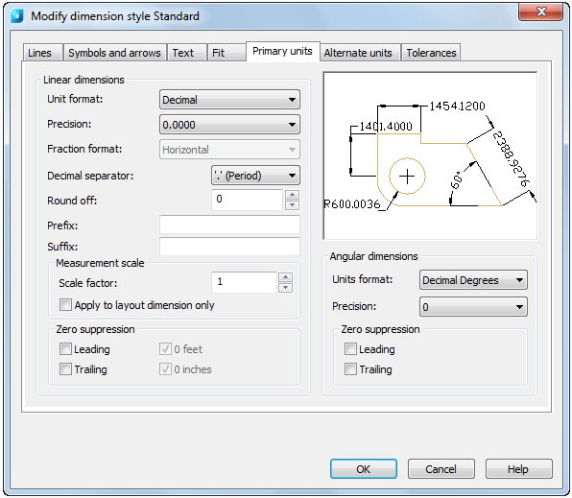Click the Round off value field
The width and height of the screenshot is (572, 498).
click(x=247, y=200)
